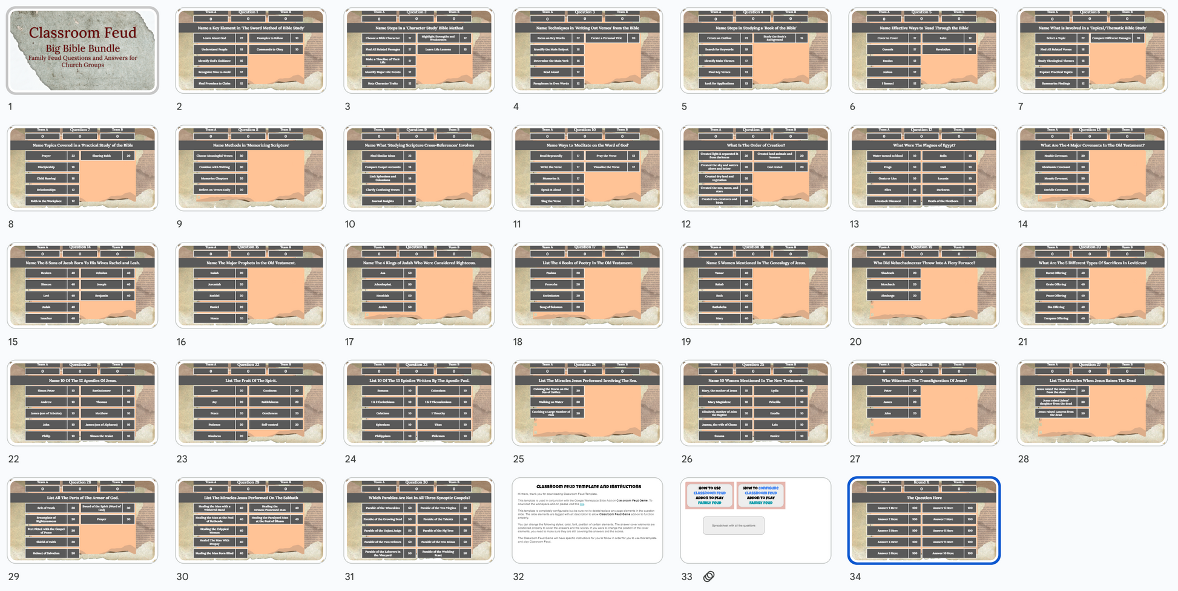Viewport: 1178px width, 591px height.
Task: Click the linked-object icon beside slide 33
Action: pyautogui.click(x=709, y=576)
